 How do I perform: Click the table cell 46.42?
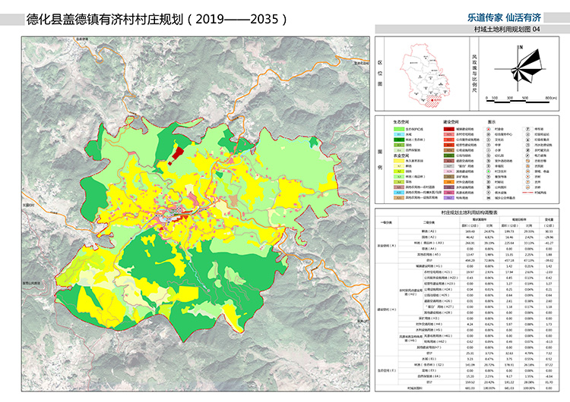coord(470,237)
